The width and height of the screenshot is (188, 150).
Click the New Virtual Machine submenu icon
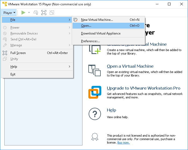pyautogui.click(x=75, y=20)
